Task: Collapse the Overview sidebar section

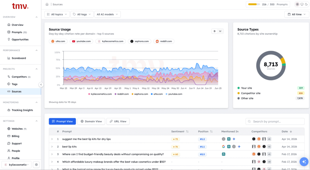Action: pyautogui.click(x=37, y=17)
